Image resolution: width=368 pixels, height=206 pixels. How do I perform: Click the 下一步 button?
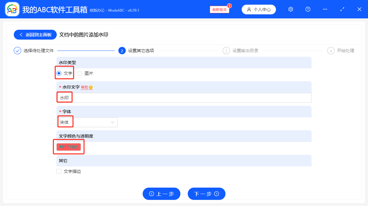click(x=206, y=194)
